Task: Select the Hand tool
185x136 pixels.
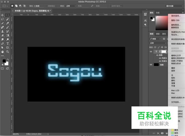Action: [2, 52]
